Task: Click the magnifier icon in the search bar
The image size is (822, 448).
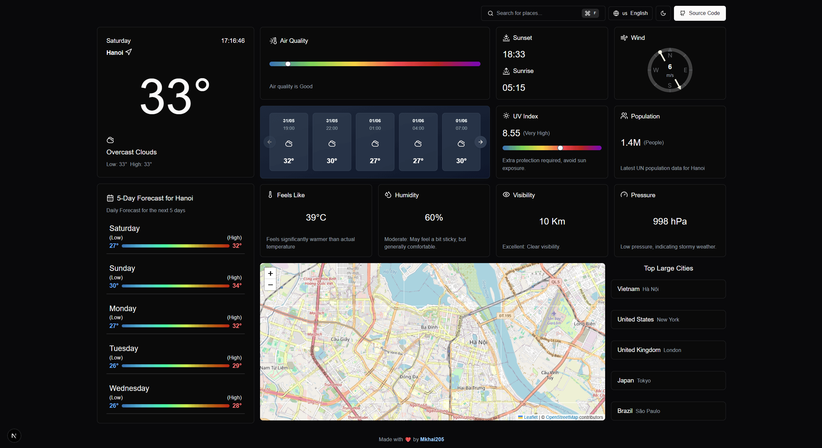Action: click(x=491, y=13)
